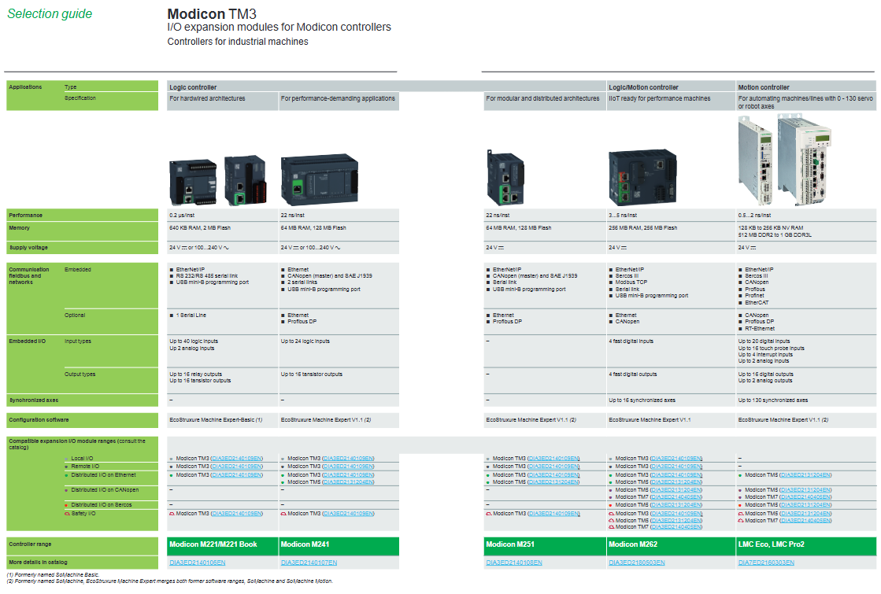Open Safety Modicon TM7 link in M262 column
Image resolution: width=881 pixels, height=594 pixels.
coord(676,527)
